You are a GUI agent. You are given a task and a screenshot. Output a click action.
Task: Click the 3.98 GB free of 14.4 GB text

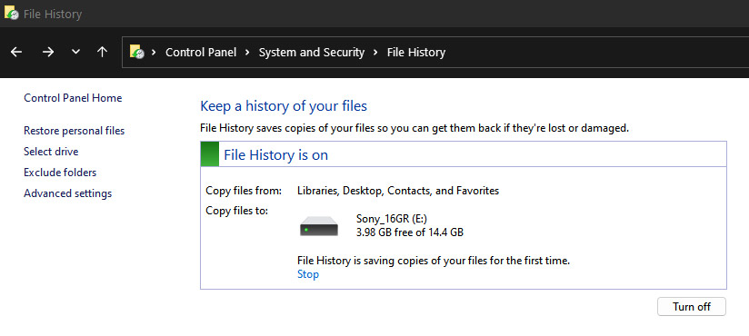410,232
